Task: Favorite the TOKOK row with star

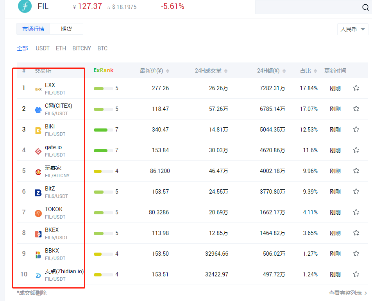Action: click(x=356, y=212)
